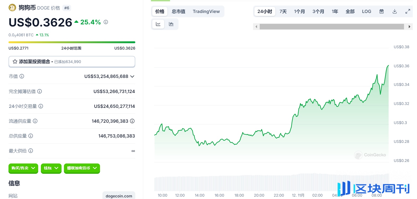Click the star icon to add to portfolio
The width and height of the screenshot is (417, 199).
(15, 61)
